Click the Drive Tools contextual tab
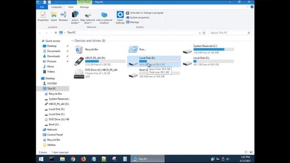Screen dimensions: 290x163 point(84,2)
